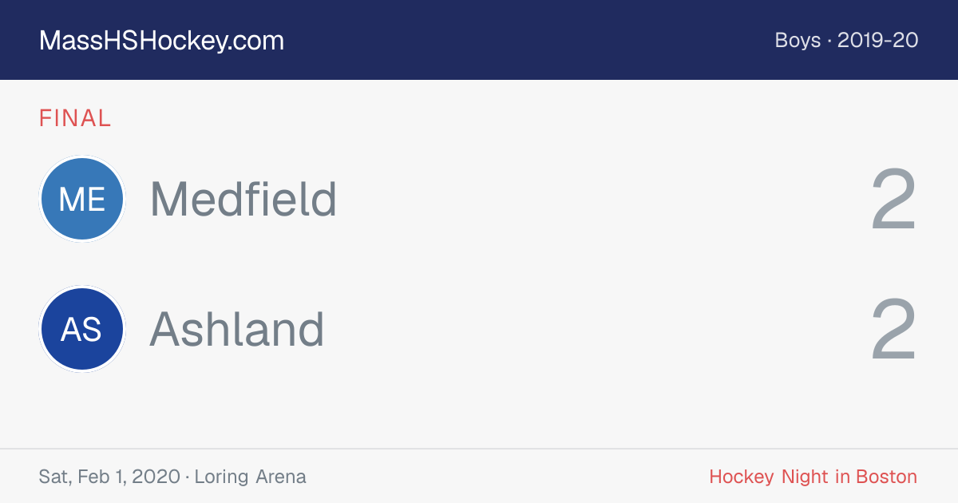Click the Medfield ME team logo

coord(81,199)
